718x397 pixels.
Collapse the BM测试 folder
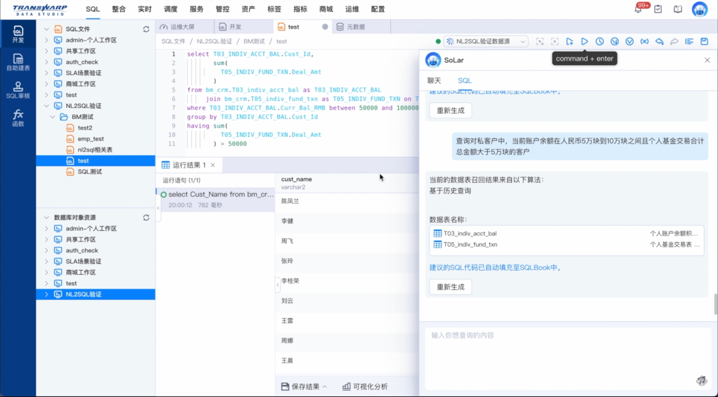[53, 117]
